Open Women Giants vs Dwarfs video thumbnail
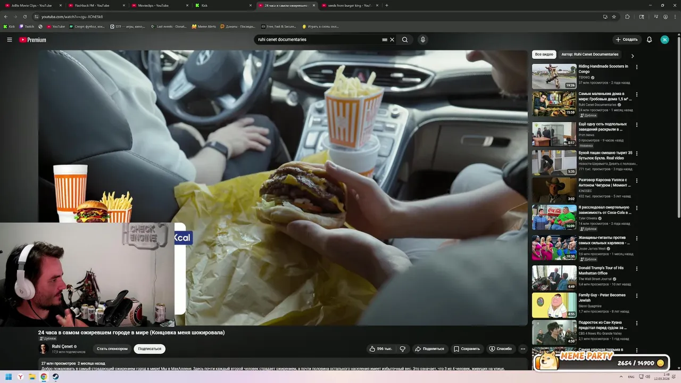 [554, 247]
